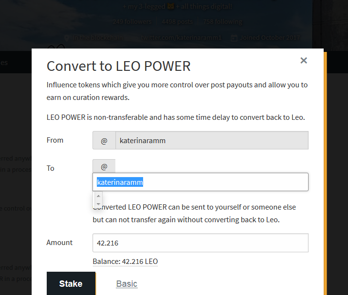Click 'Converted LEO POWER can be sent' note
This screenshot has height=295, width=348.
tap(194, 213)
